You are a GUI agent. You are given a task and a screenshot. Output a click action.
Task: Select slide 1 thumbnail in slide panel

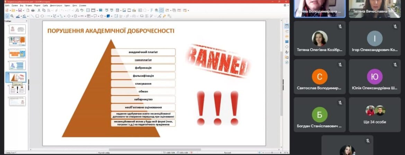[x=18, y=29]
